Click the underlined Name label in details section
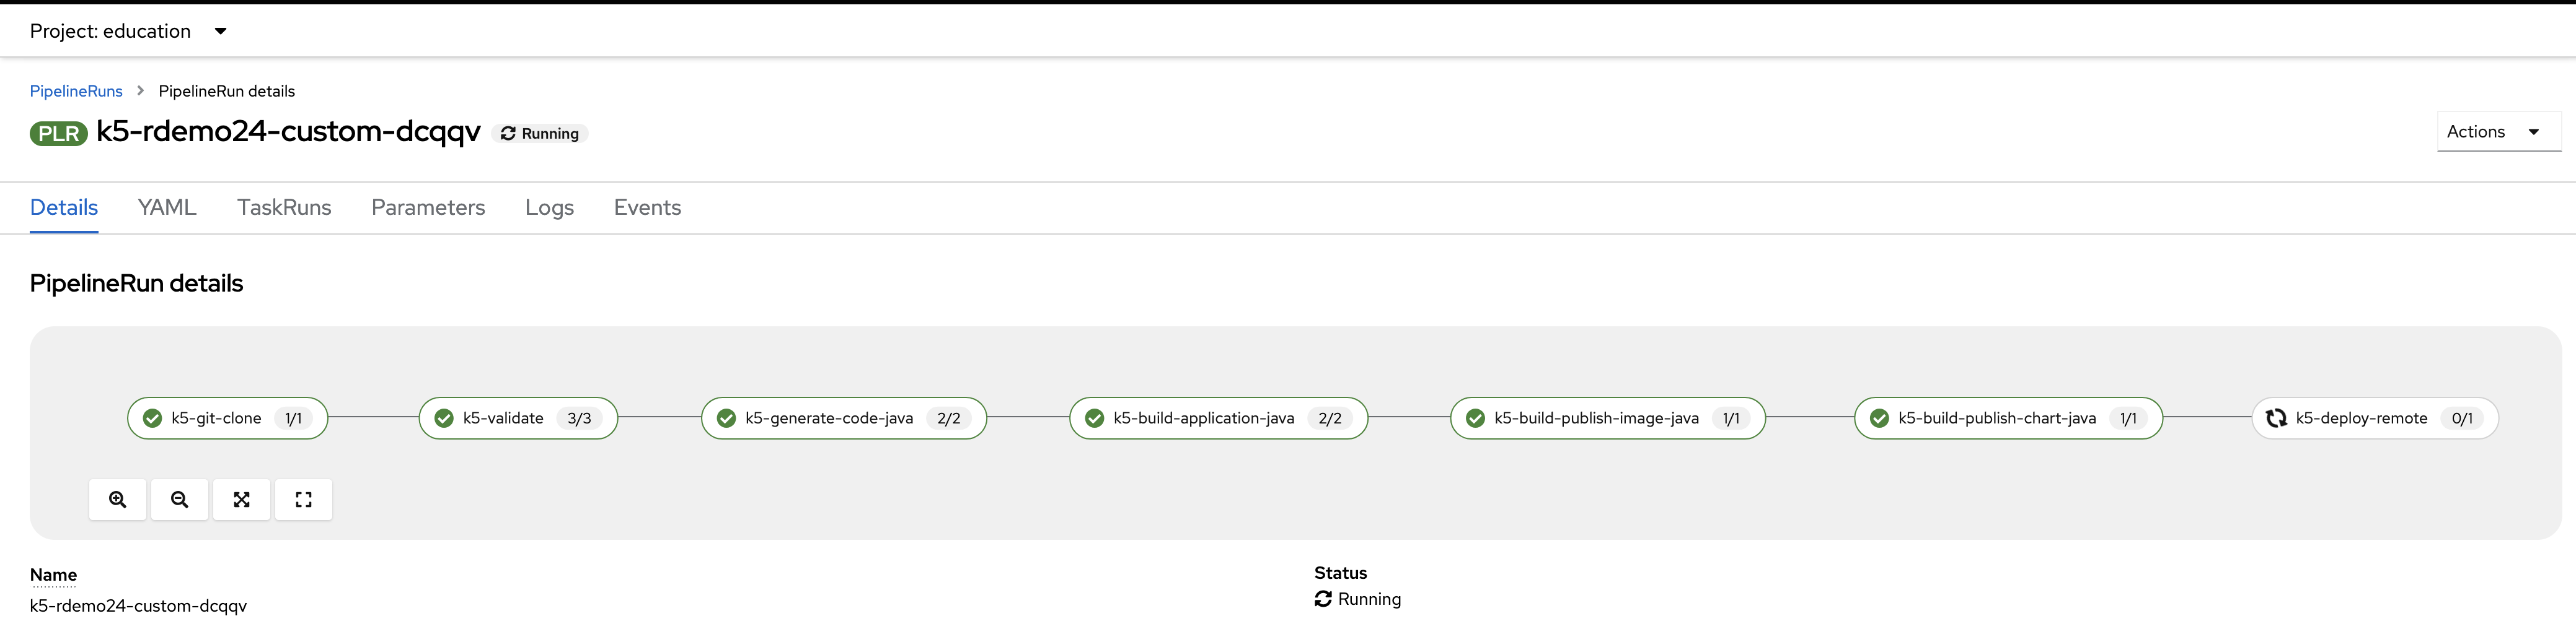This screenshot has height=629, width=2576. pos(53,575)
